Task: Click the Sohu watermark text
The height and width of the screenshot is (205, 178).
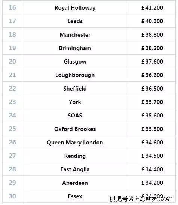Action: (141, 199)
